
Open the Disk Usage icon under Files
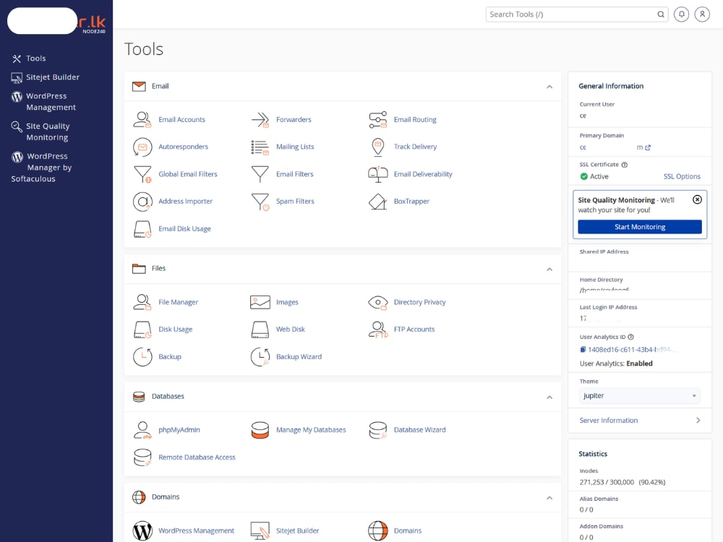pos(142,330)
